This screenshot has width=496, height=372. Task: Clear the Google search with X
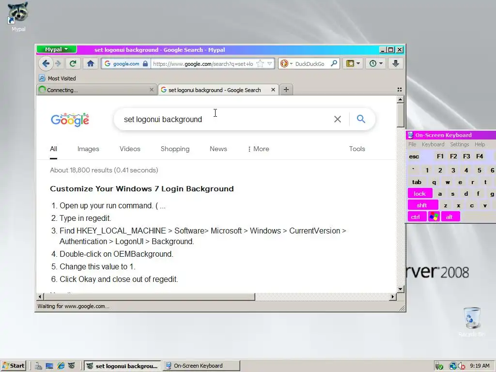338,119
